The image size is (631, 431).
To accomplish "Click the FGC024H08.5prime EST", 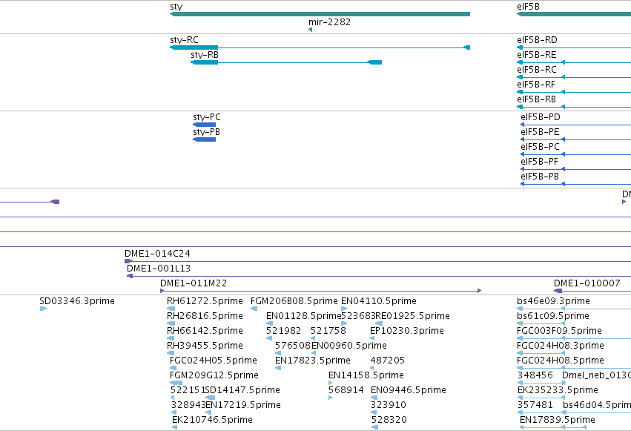I will [574, 368].
